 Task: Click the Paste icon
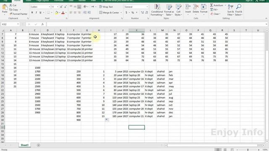point(5,8)
